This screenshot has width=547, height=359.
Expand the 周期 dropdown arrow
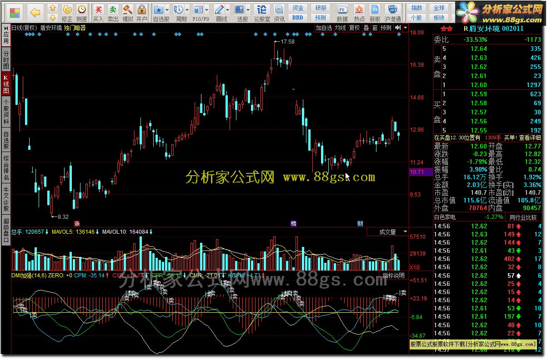(x=187, y=10)
